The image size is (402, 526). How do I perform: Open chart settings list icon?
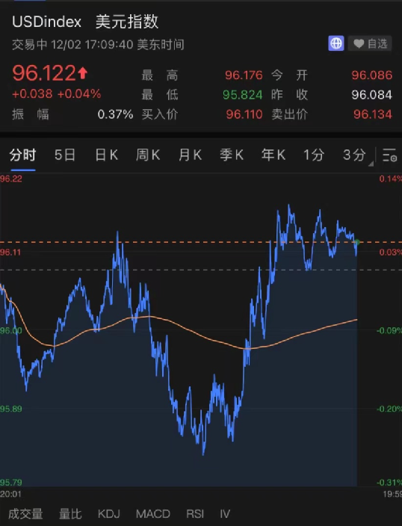pos(389,155)
